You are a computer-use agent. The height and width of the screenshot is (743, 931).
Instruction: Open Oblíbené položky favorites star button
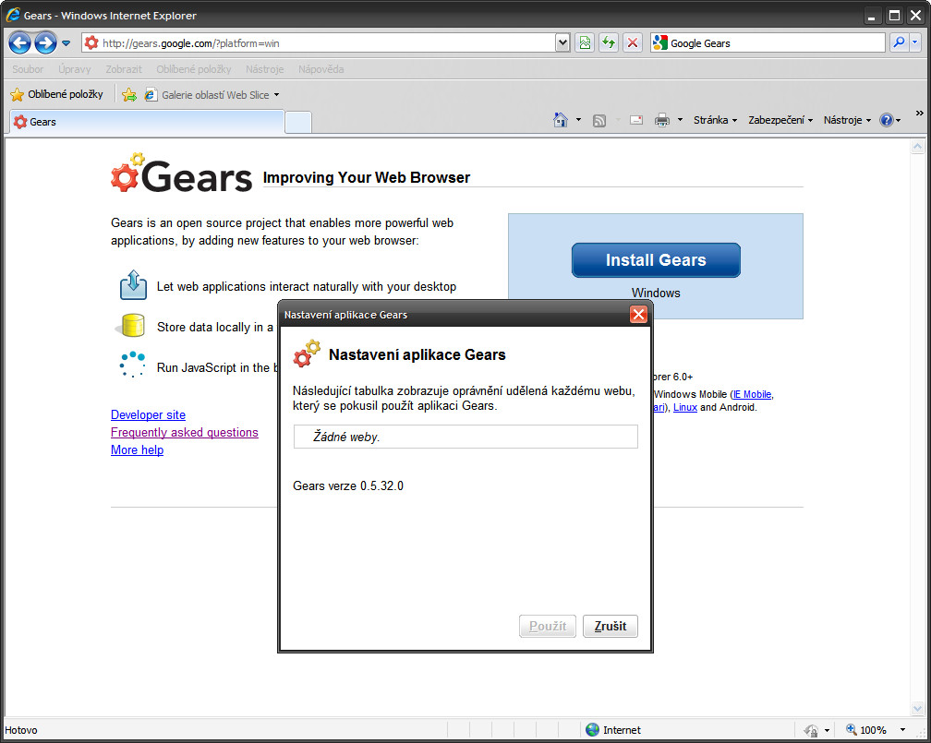tap(57, 94)
